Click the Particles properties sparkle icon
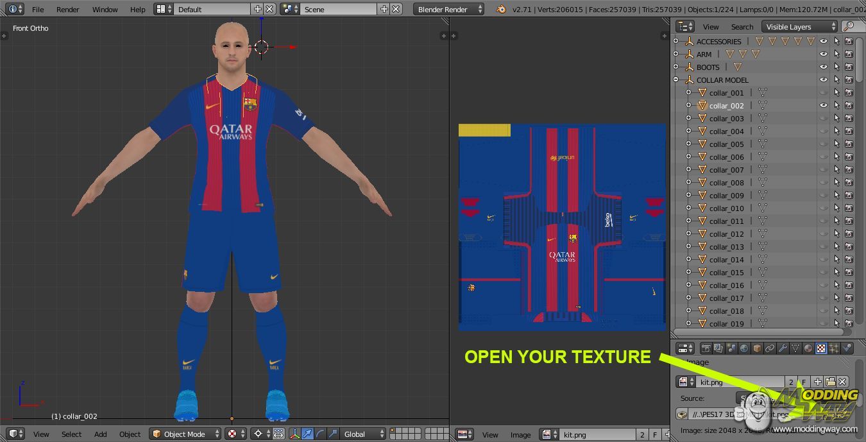This screenshot has width=866, height=442. 834,348
